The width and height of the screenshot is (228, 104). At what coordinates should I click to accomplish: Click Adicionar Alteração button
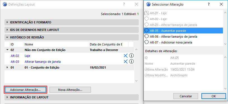click(25, 90)
